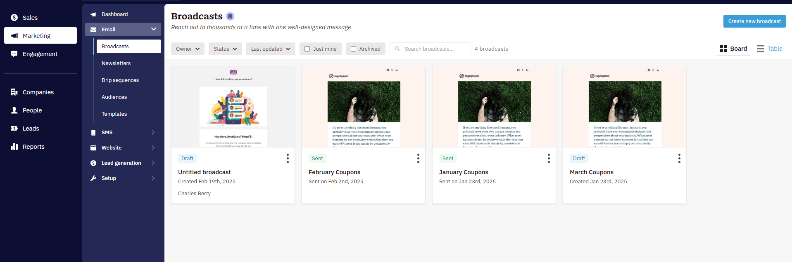Open the options menu for March Coupons
792x262 pixels.
[x=679, y=159]
